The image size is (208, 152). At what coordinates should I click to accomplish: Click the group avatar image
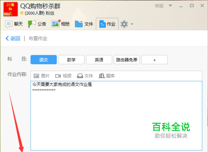[x=10, y=9]
